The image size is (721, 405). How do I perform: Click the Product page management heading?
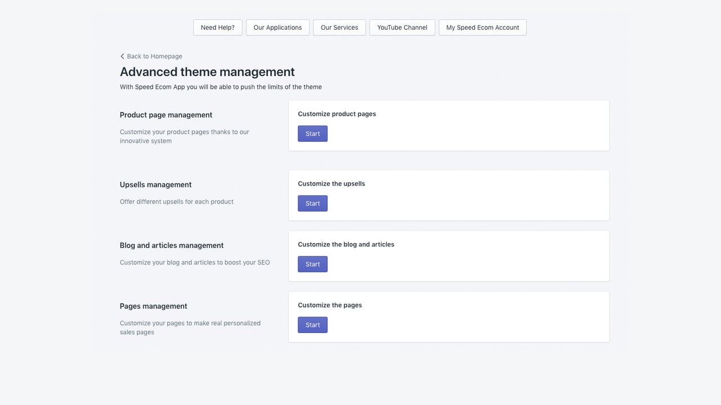[x=166, y=115]
